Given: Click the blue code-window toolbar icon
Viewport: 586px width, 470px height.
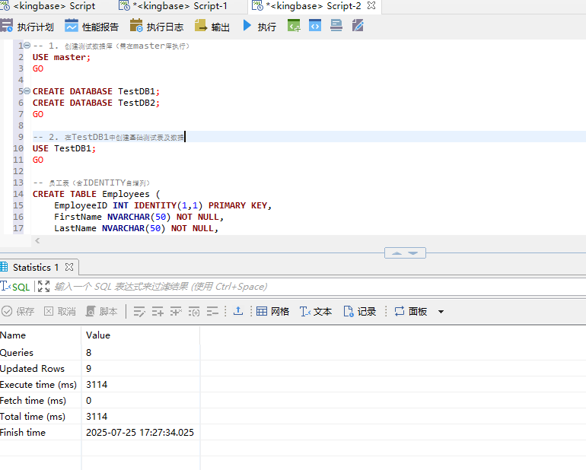Looking at the screenshot, I should click(x=315, y=26).
